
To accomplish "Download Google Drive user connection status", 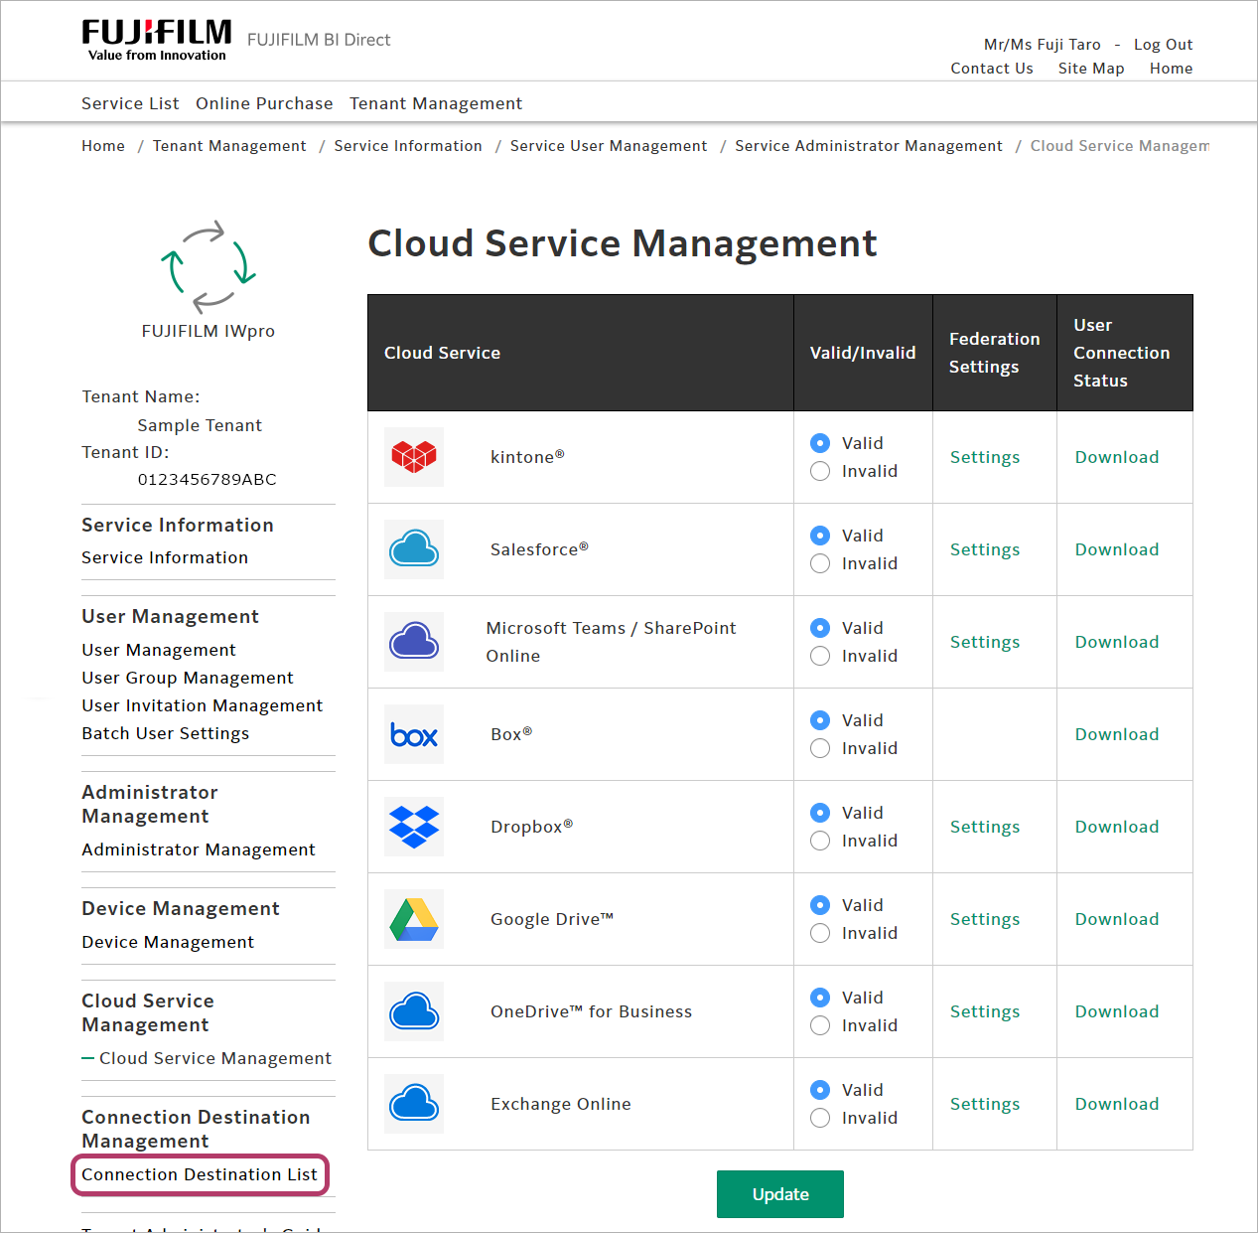I will click(x=1117, y=919).
